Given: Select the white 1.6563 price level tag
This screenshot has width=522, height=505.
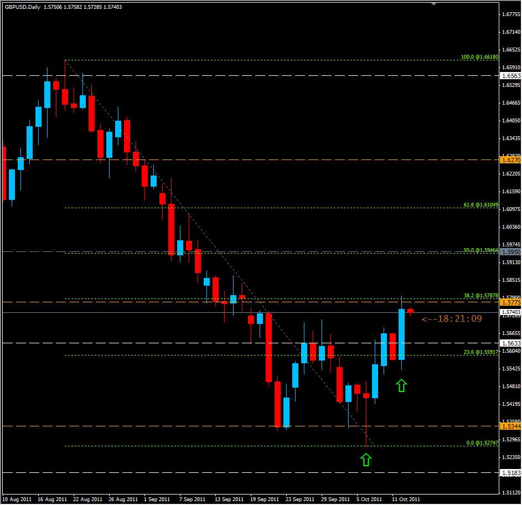Looking at the screenshot, I should [509, 76].
